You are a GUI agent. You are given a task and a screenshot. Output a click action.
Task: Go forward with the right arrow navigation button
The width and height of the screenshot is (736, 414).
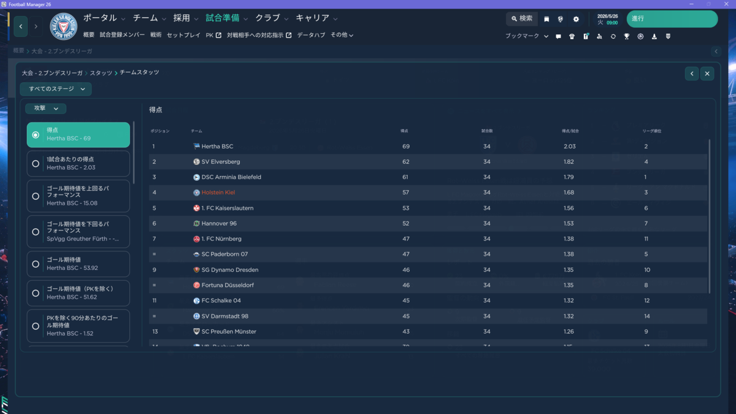coord(36,26)
